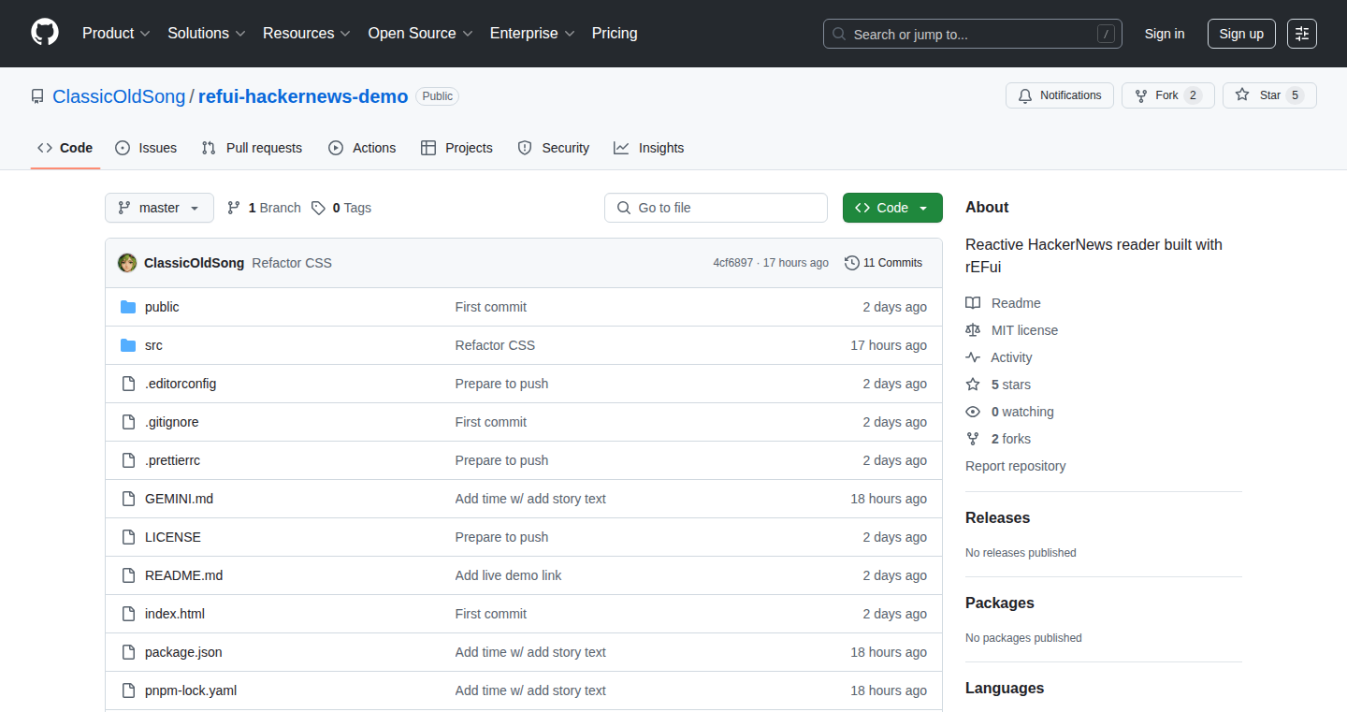Open the Insights tab

coord(649,148)
